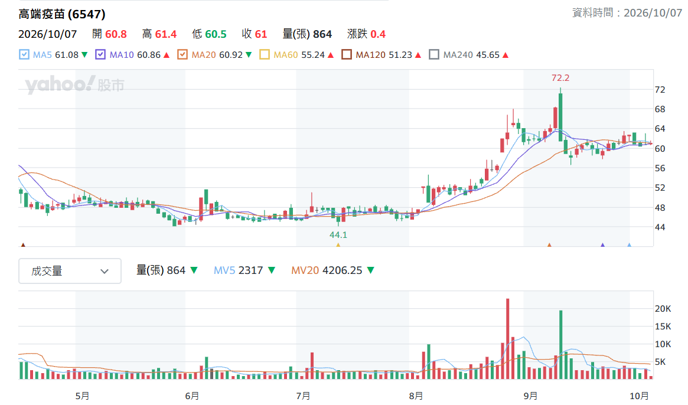The image size is (688, 405).
Task: Select the purple triangle event marker
Action: tap(602, 245)
